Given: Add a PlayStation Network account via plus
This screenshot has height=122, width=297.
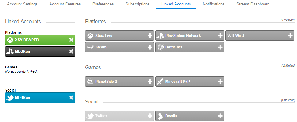Looking at the screenshot, I should click(220, 36).
